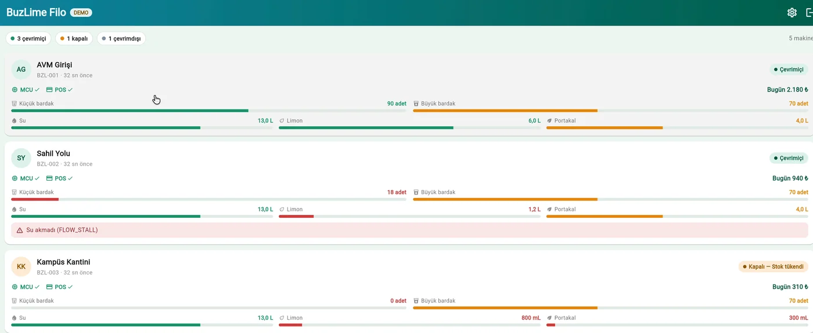Click the AG avatar of AVM Girişi
Image resolution: width=813 pixels, height=333 pixels.
[21, 69]
